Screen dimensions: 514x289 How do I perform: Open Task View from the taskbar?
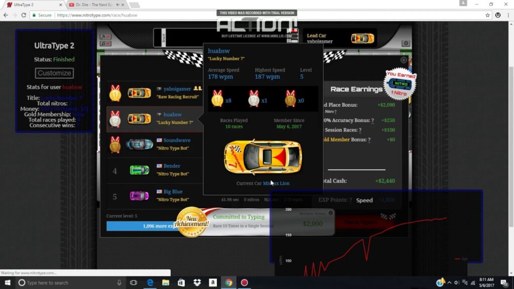pyautogui.click(x=134, y=282)
